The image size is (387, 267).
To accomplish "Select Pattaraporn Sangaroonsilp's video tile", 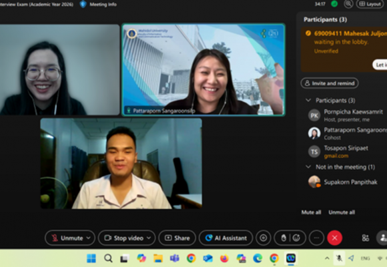I will (x=204, y=69).
